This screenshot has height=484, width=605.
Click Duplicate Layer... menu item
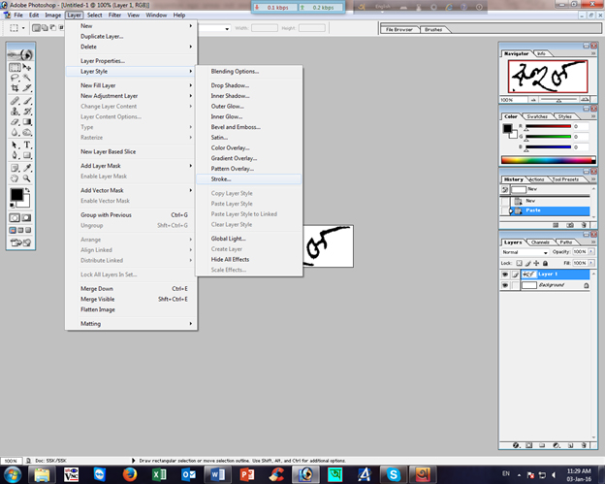coord(131,36)
